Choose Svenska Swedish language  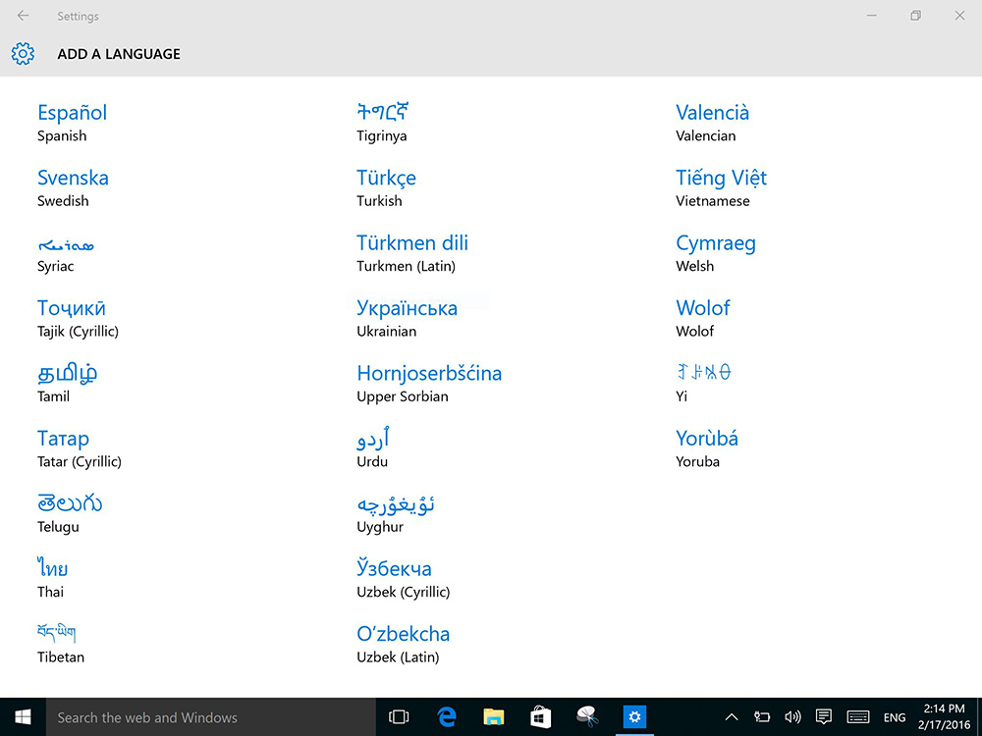(x=73, y=187)
